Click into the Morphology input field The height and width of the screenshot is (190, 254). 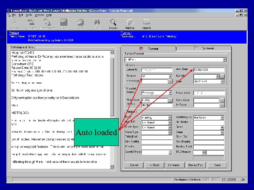(x=155, y=81)
